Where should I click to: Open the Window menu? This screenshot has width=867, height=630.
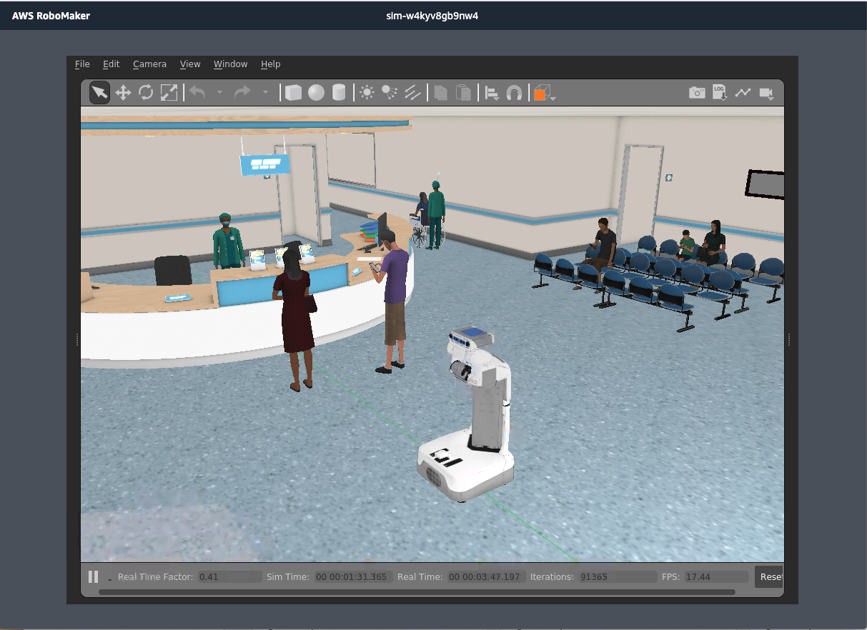click(230, 64)
